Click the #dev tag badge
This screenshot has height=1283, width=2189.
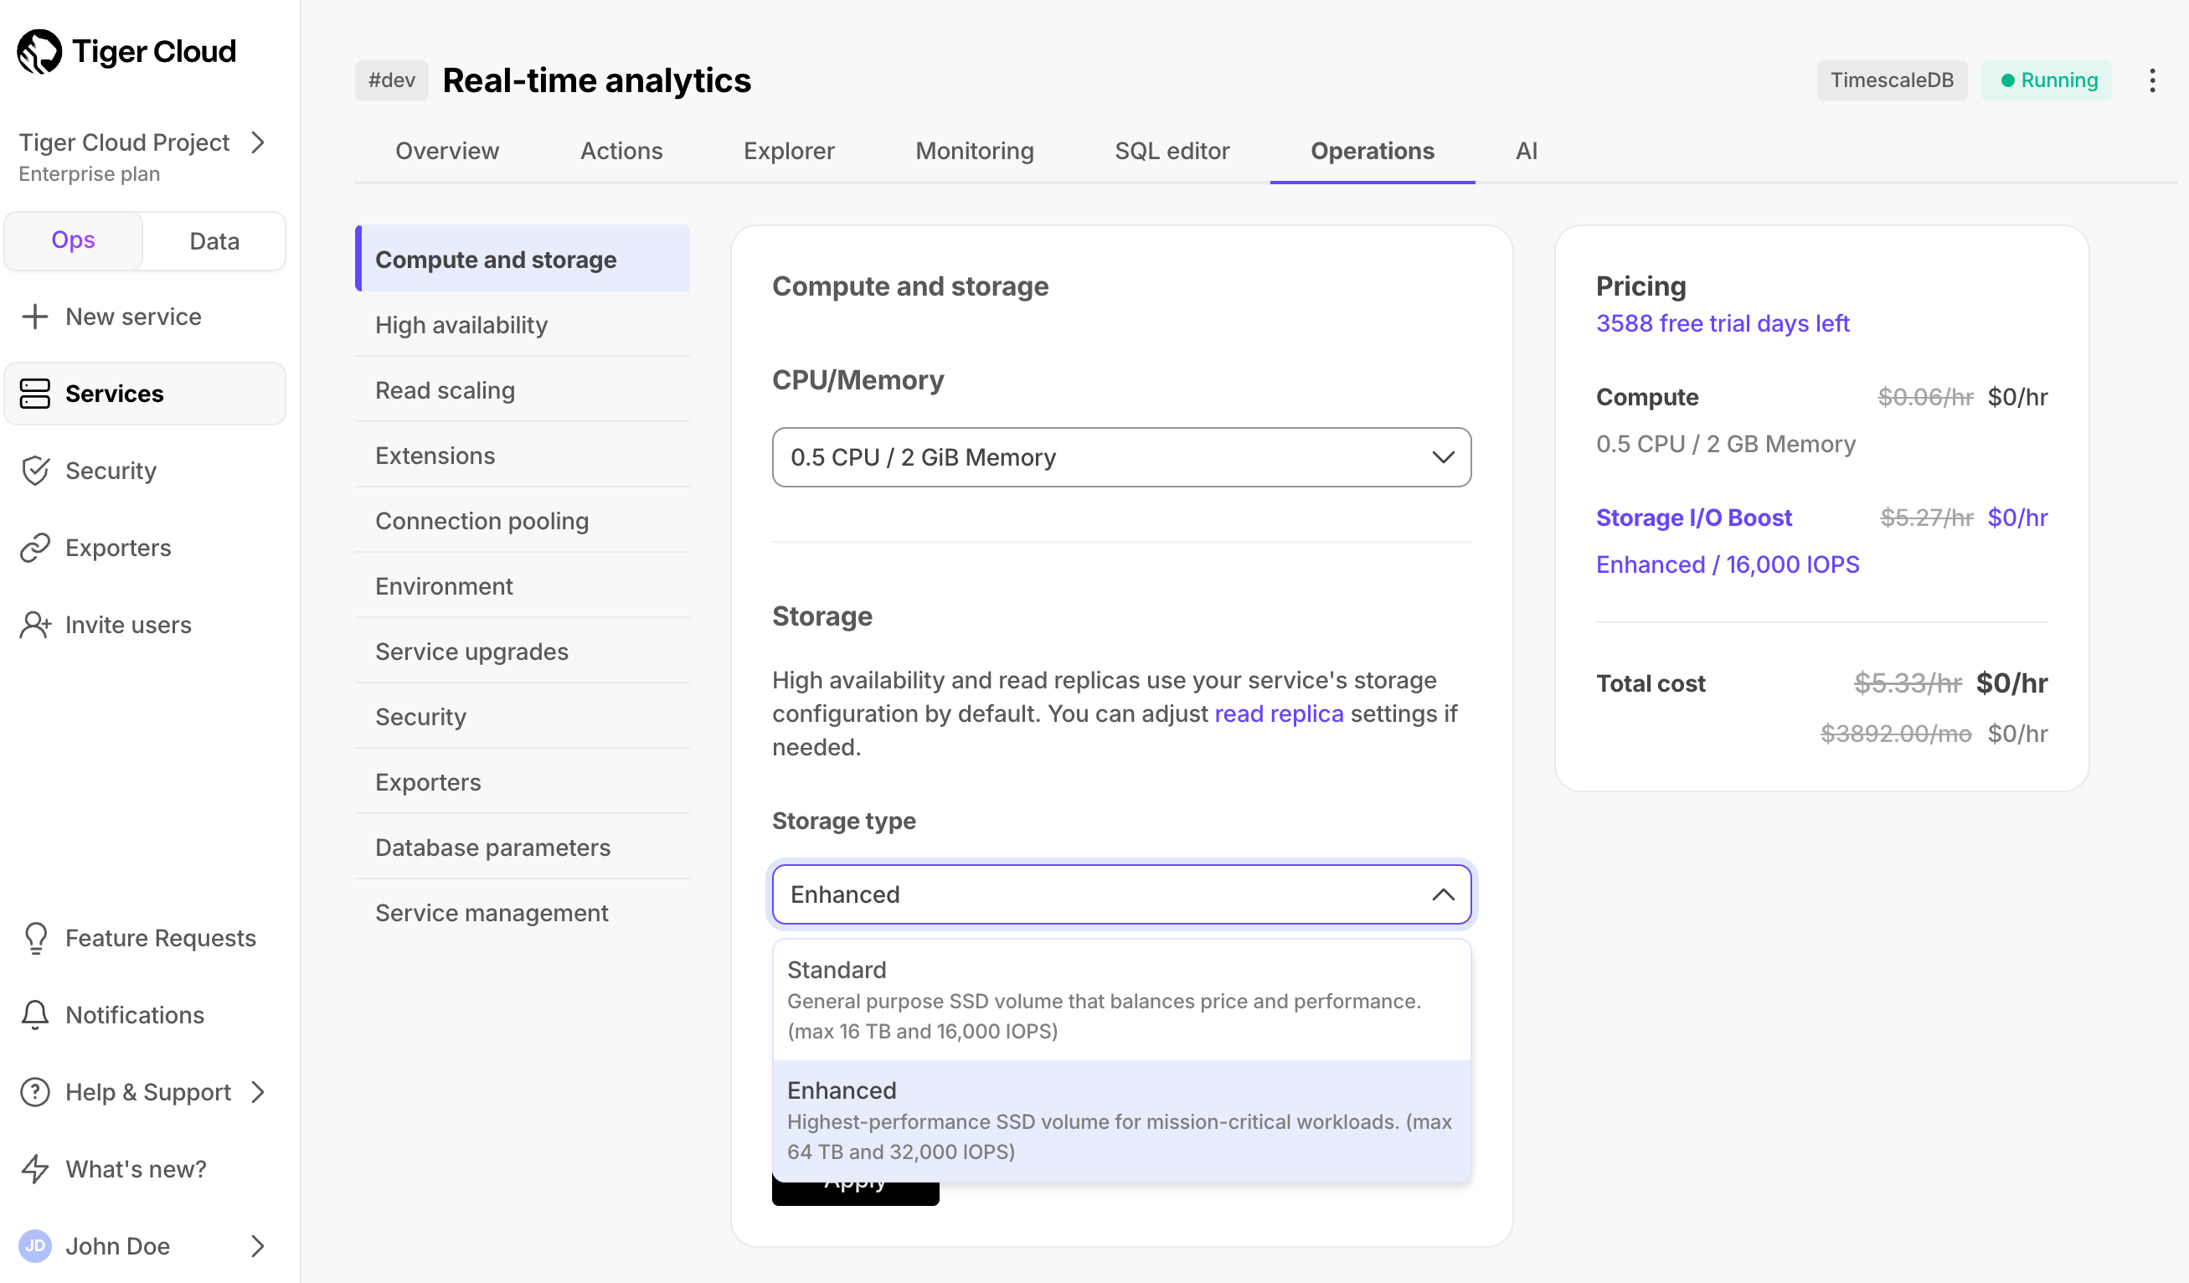click(392, 80)
